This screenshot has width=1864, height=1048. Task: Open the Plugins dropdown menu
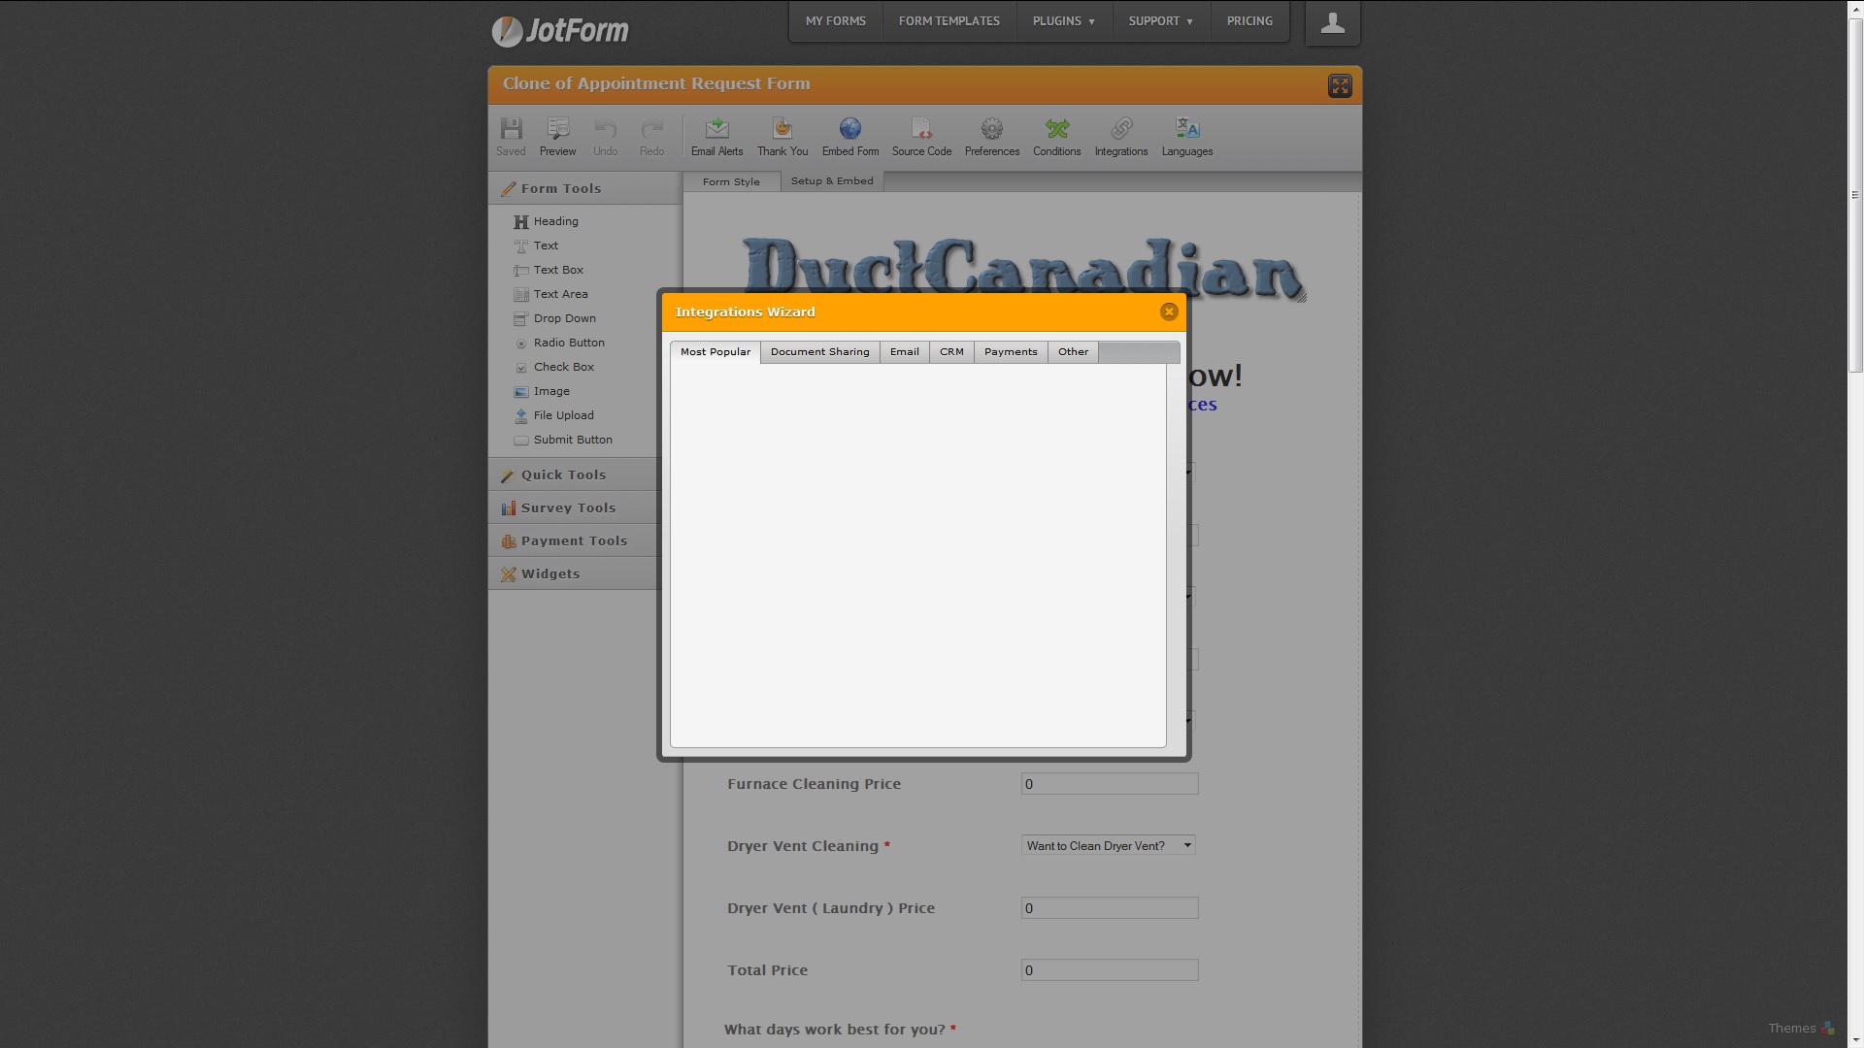[1063, 21]
